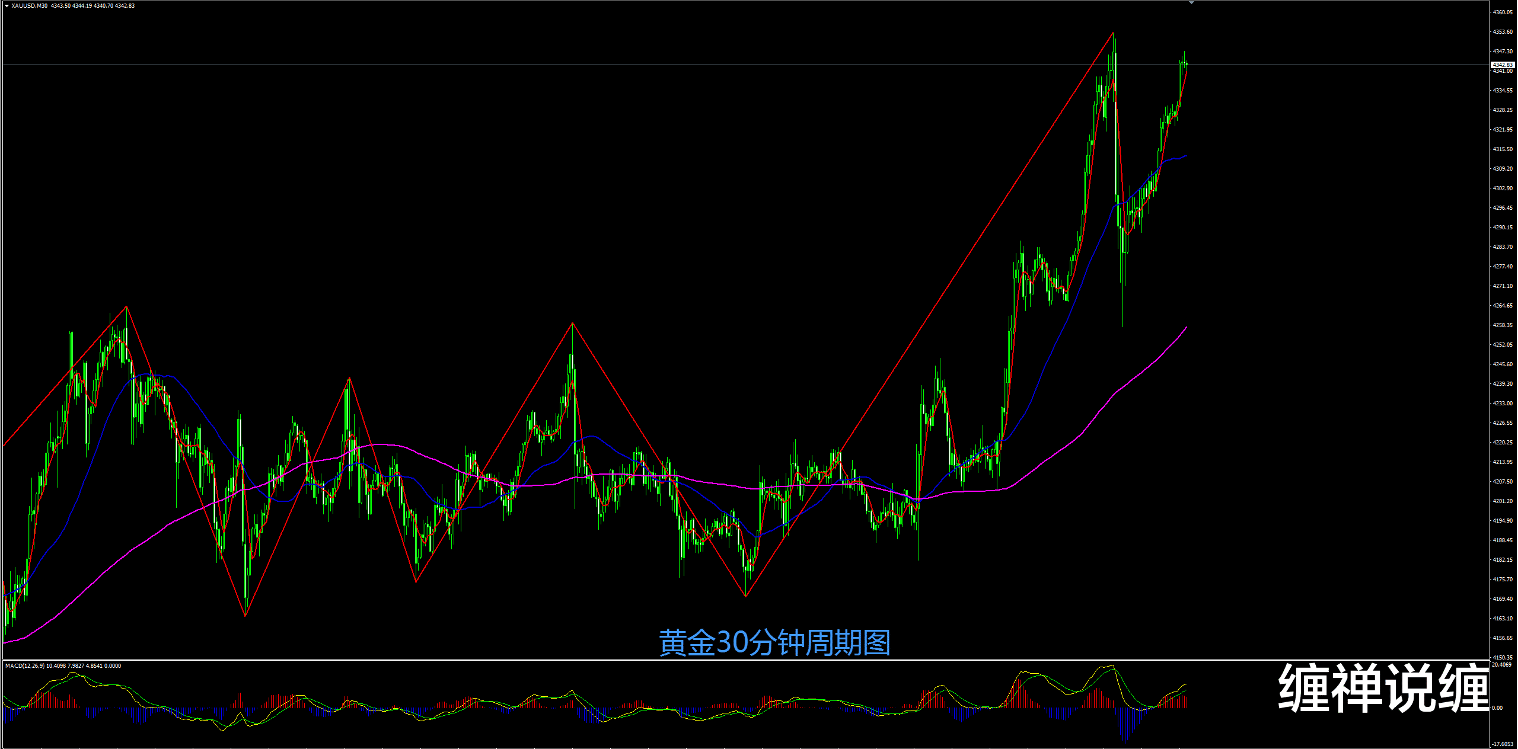Click the magenta moving average line's right end
The height and width of the screenshot is (749, 1518).
[1186, 328]
